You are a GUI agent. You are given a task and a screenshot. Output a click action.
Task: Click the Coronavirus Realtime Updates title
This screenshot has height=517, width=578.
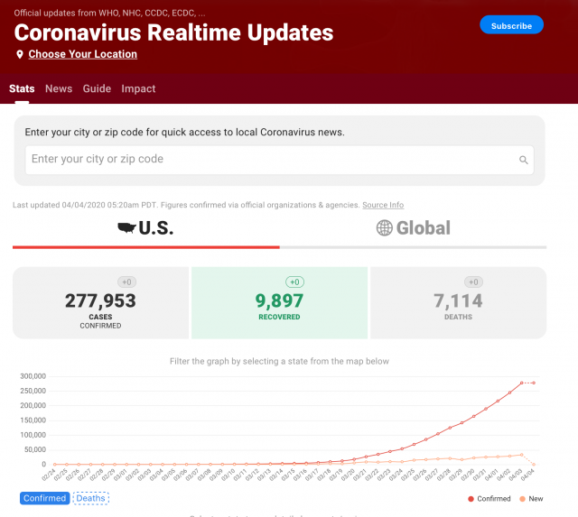(173, 33)
